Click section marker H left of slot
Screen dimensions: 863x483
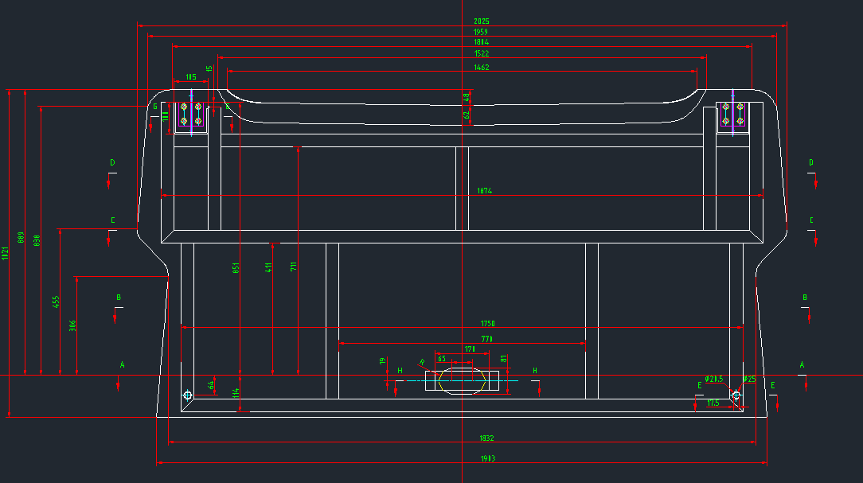coord(400,371)
